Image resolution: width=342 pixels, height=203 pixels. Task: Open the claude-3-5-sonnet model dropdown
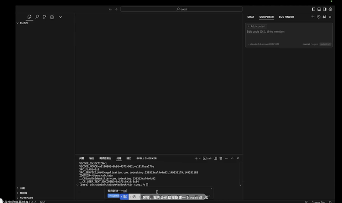click(x=264, y=44)
